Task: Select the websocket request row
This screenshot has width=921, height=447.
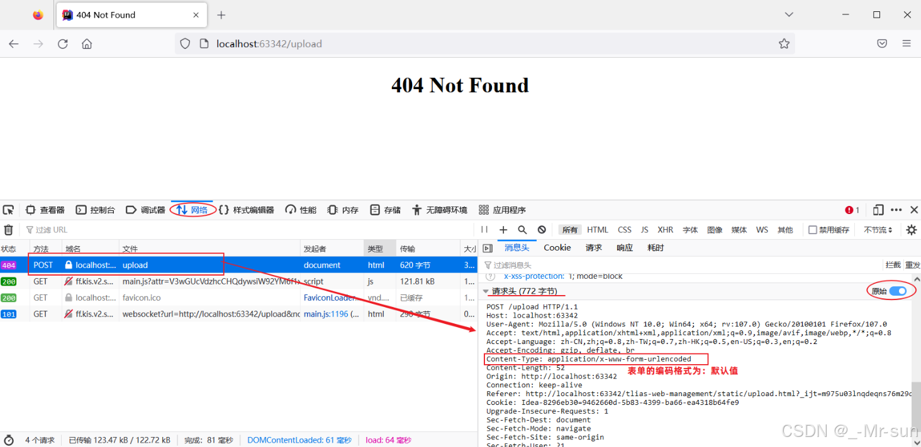Action: coord(239,314)
